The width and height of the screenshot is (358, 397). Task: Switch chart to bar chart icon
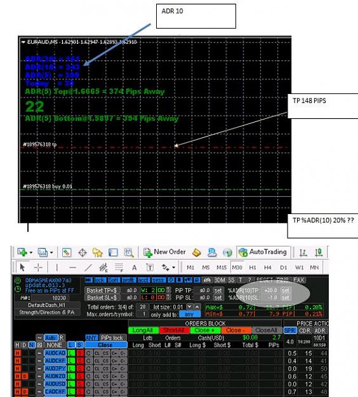click(303, 252)
